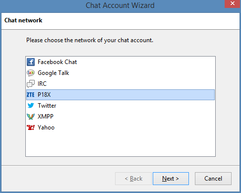Screen dimensions: 241x193
Task: Click the Yahoo logo icon
Action: 31,128
